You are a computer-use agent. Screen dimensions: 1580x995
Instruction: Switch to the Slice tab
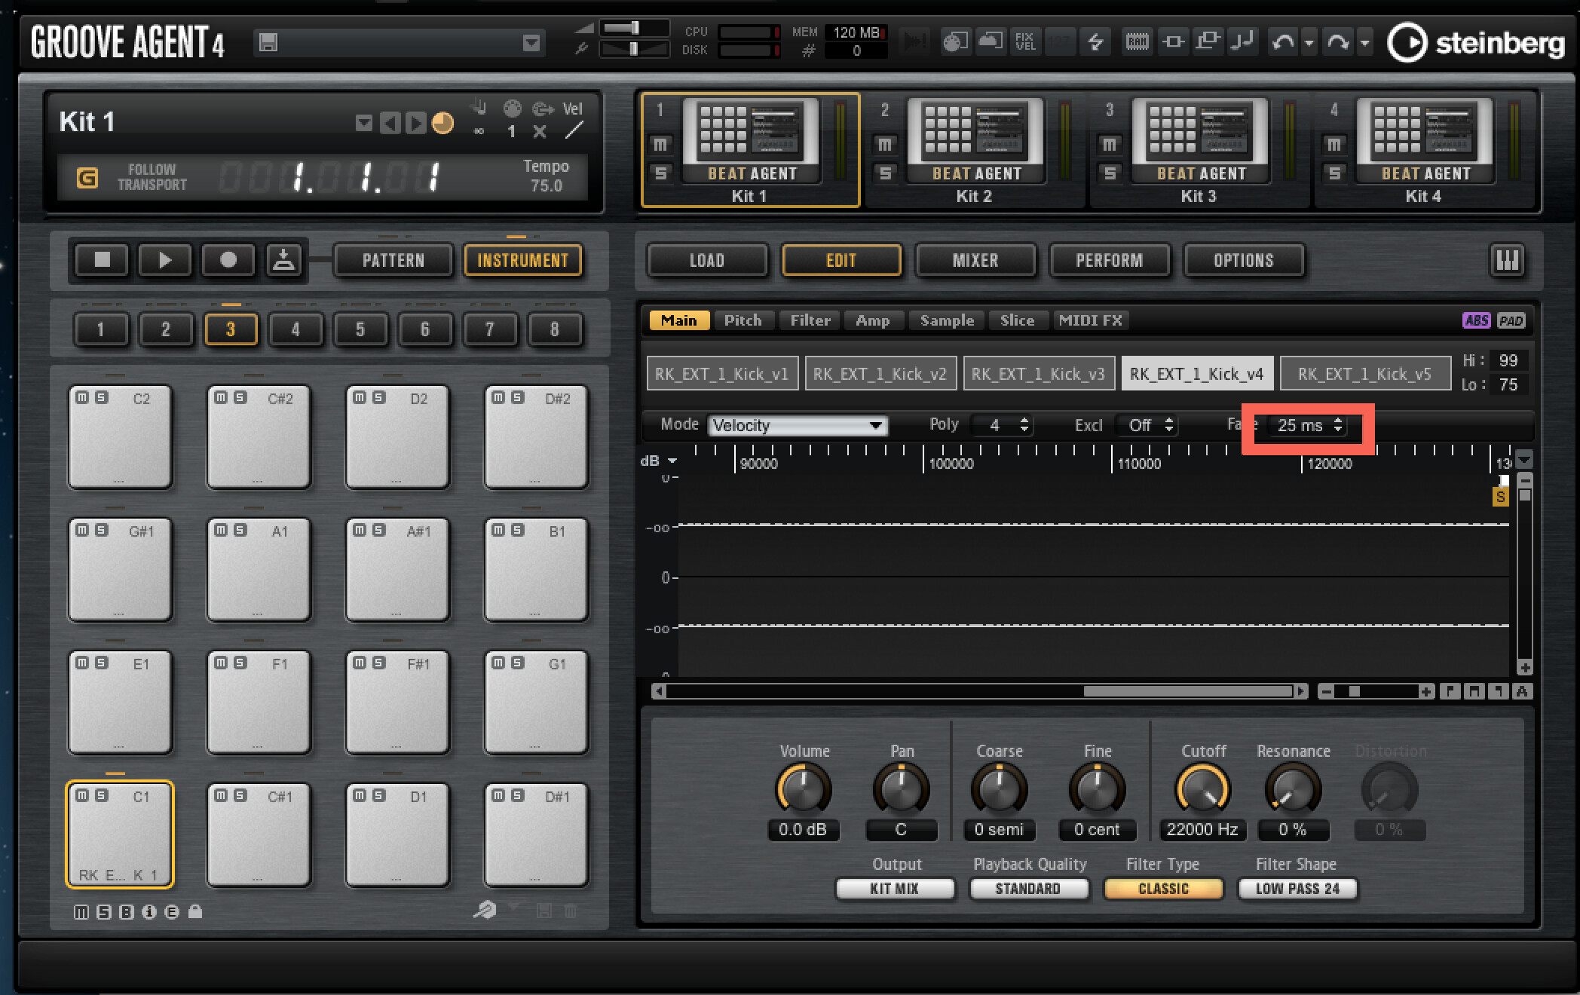pos(1017,320)
